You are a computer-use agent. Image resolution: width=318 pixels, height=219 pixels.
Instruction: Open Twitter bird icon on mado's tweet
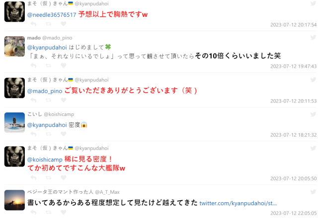[313, 37]
